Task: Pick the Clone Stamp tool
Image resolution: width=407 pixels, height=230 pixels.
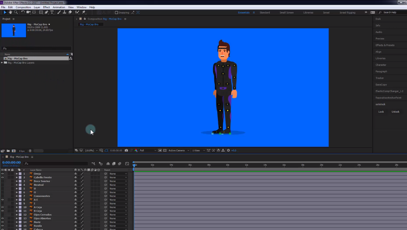Action: click(64, 12)
